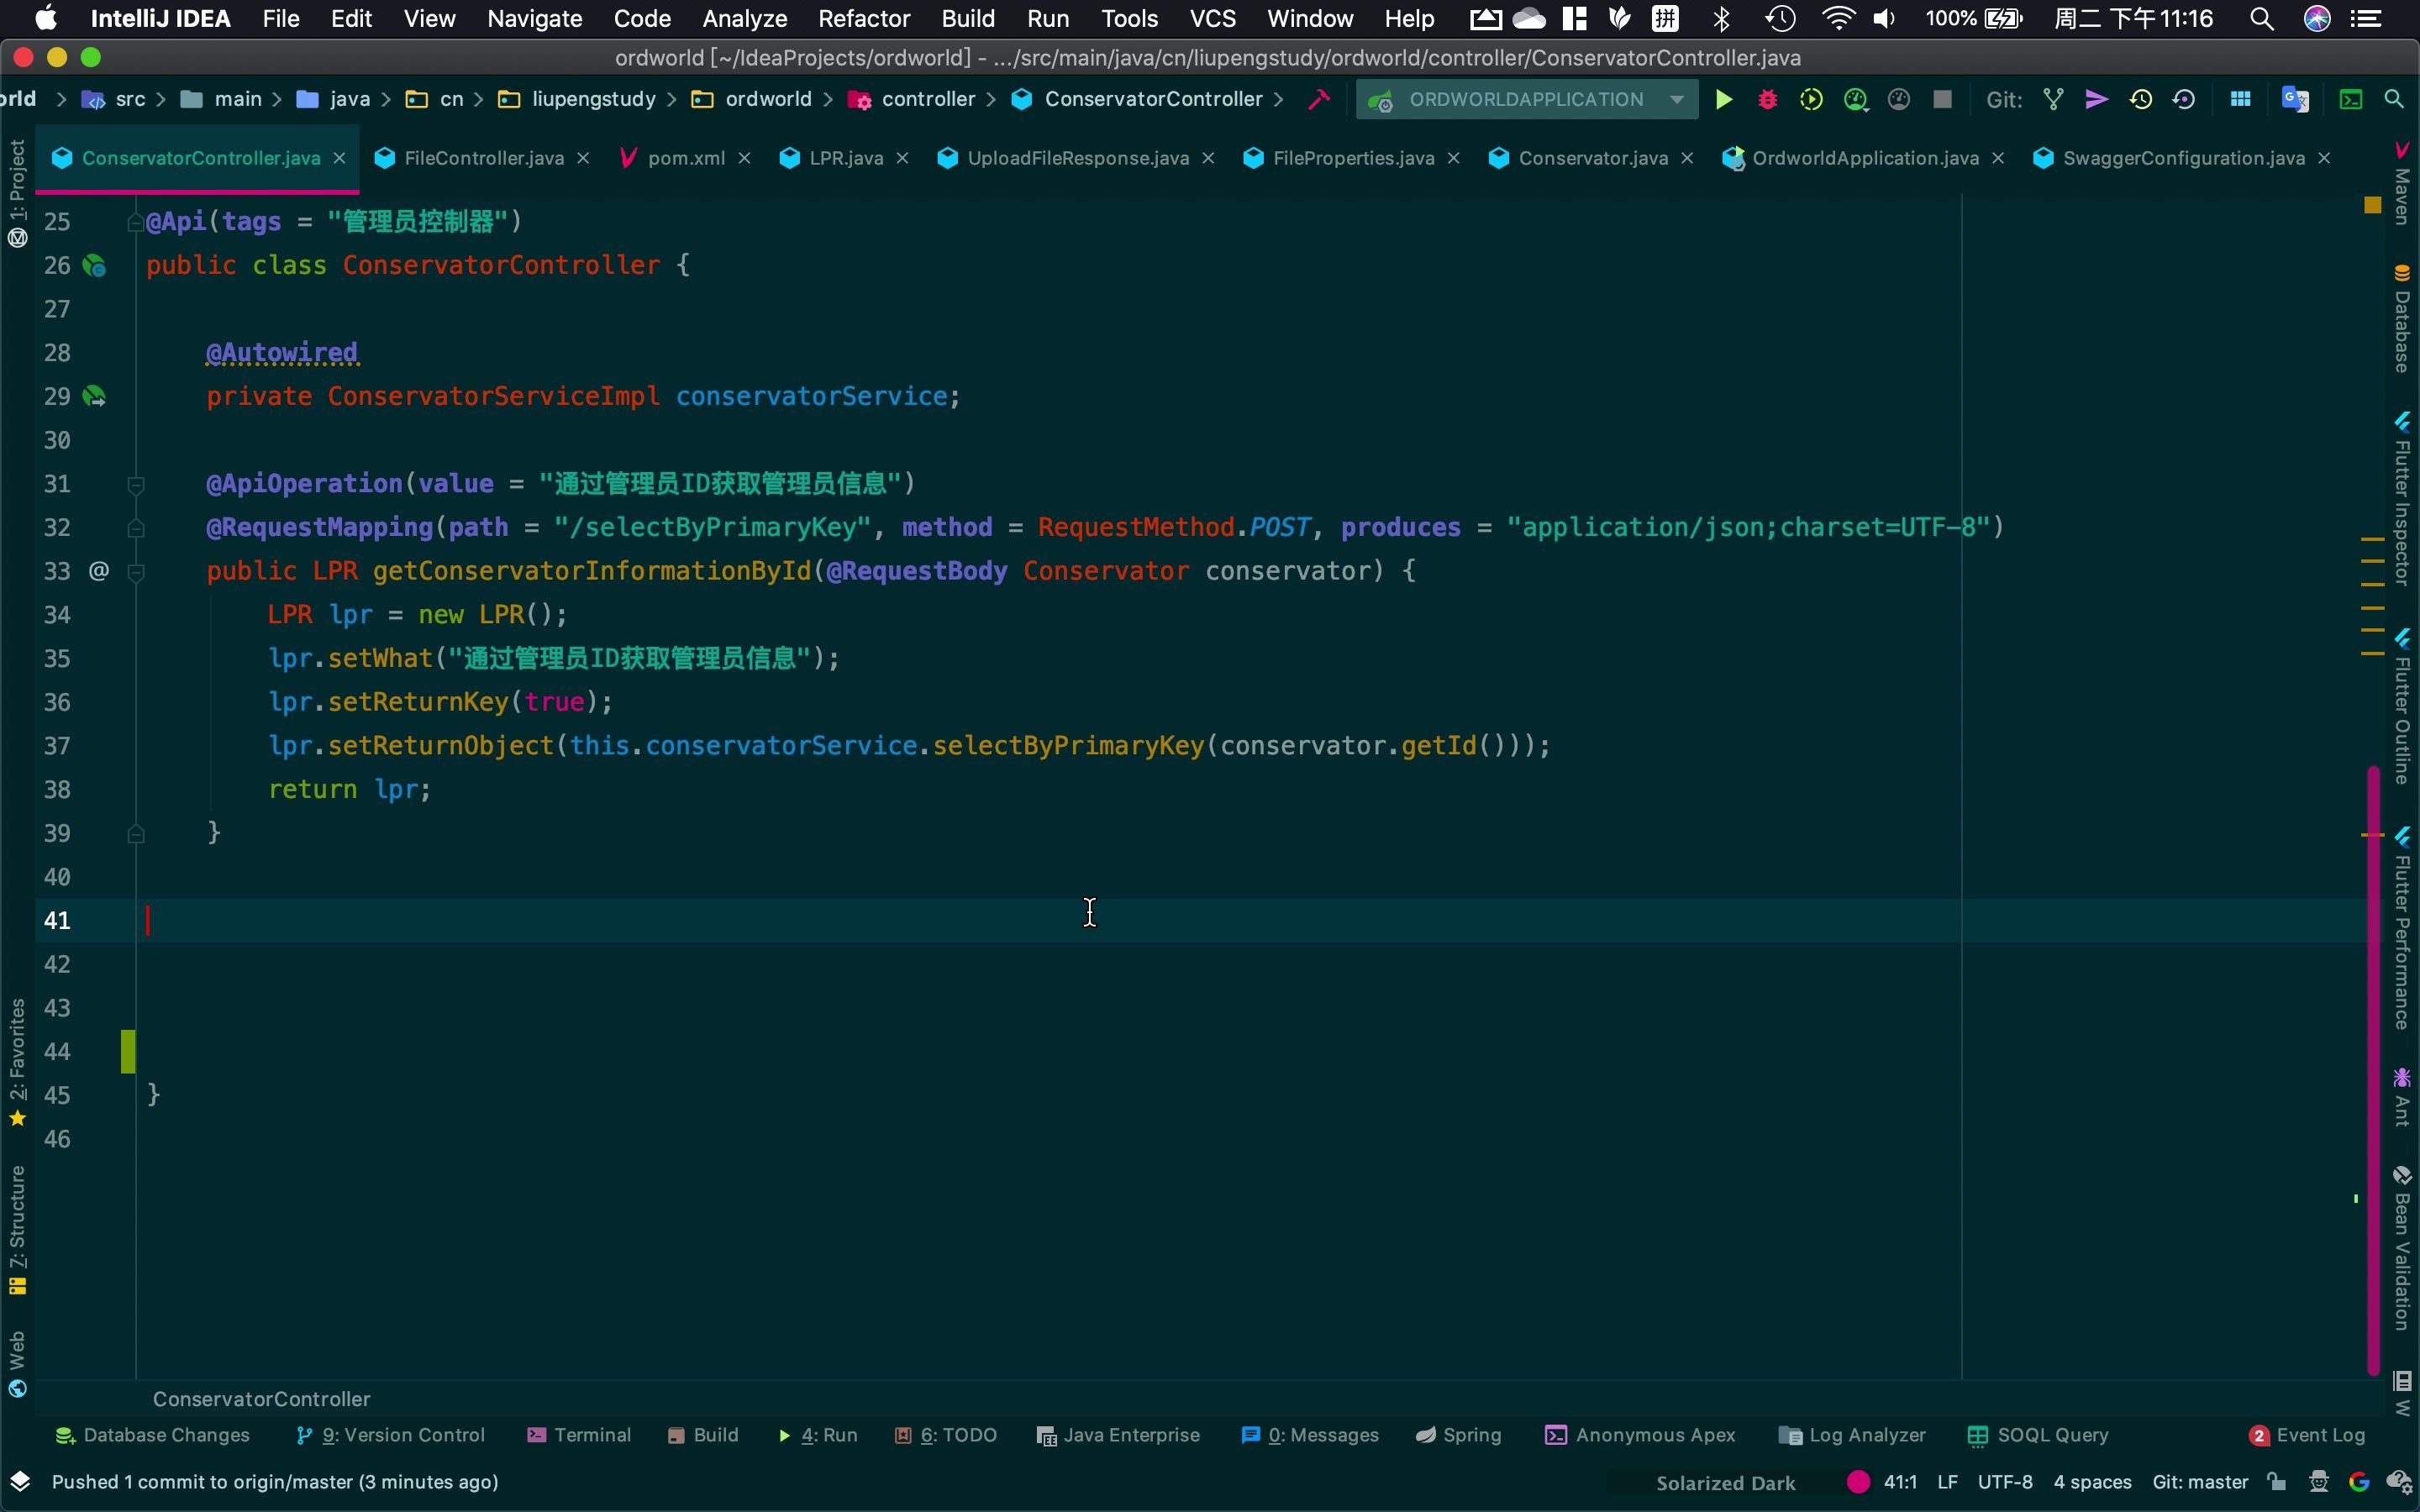Toggle the read-only lock icon in status bar
2420x1512 pixels.
click(x=2277, y=1482)
